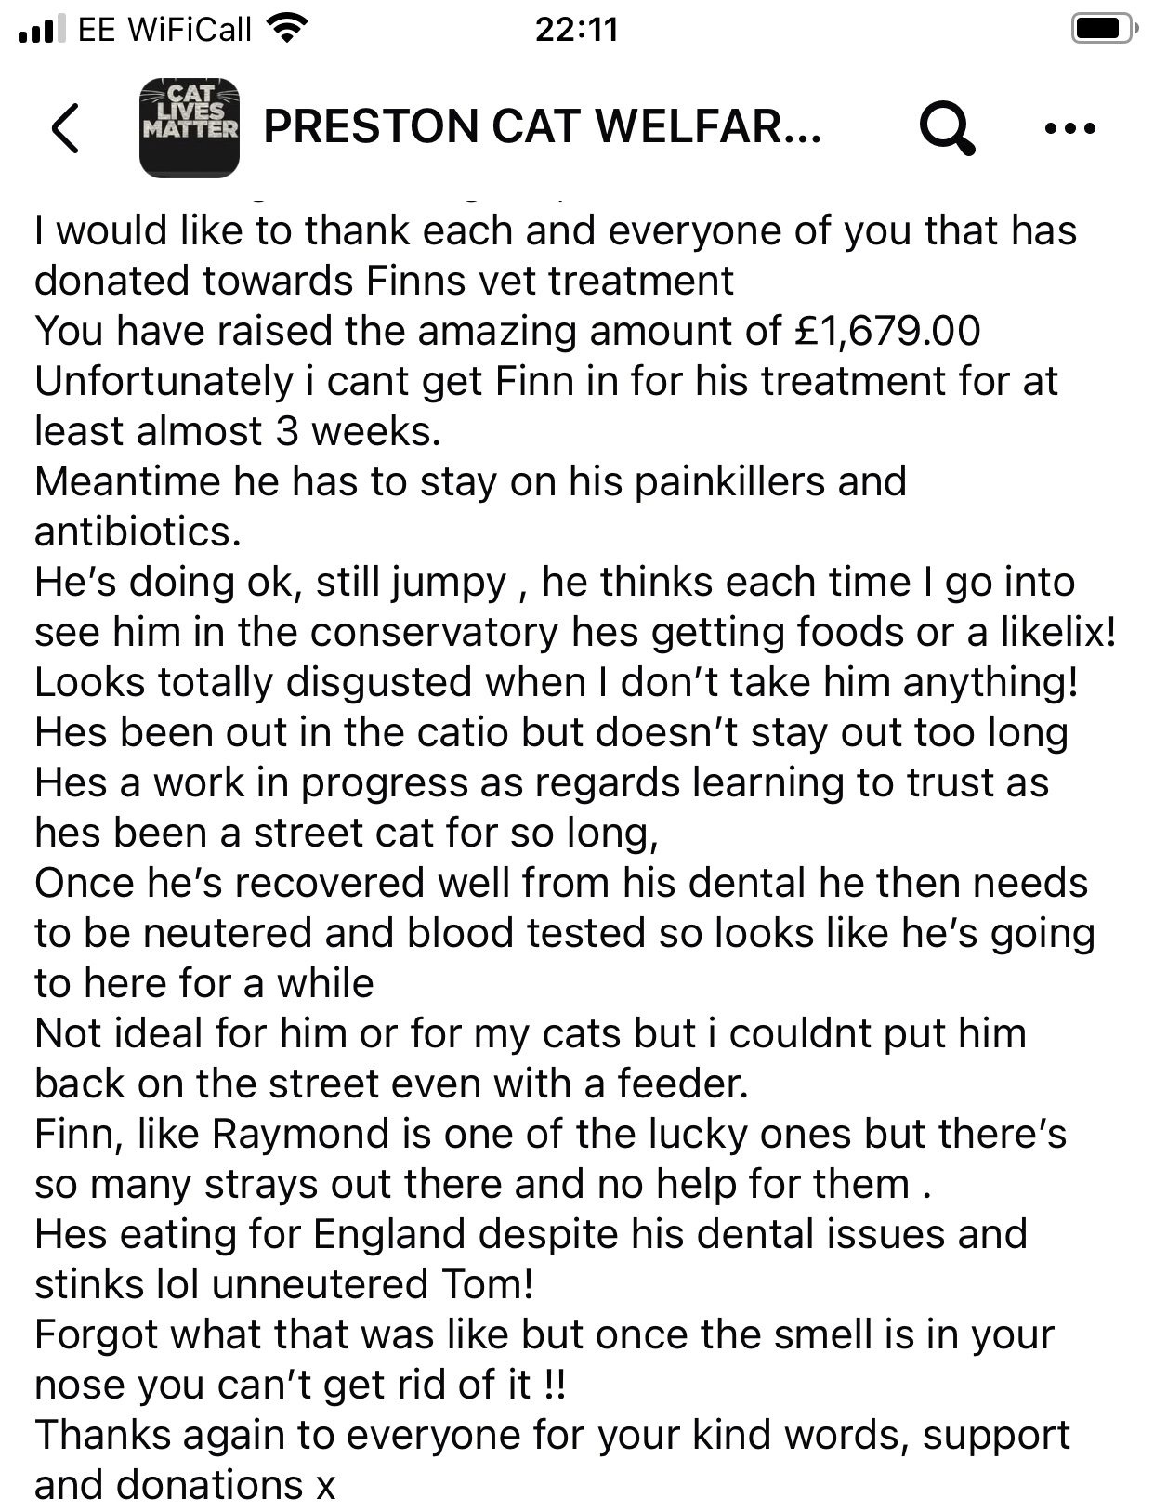The image size is (1154, 1511).
Task: Open the PRESTON CAT WELFAR... group title
Action: click(543, 127)
